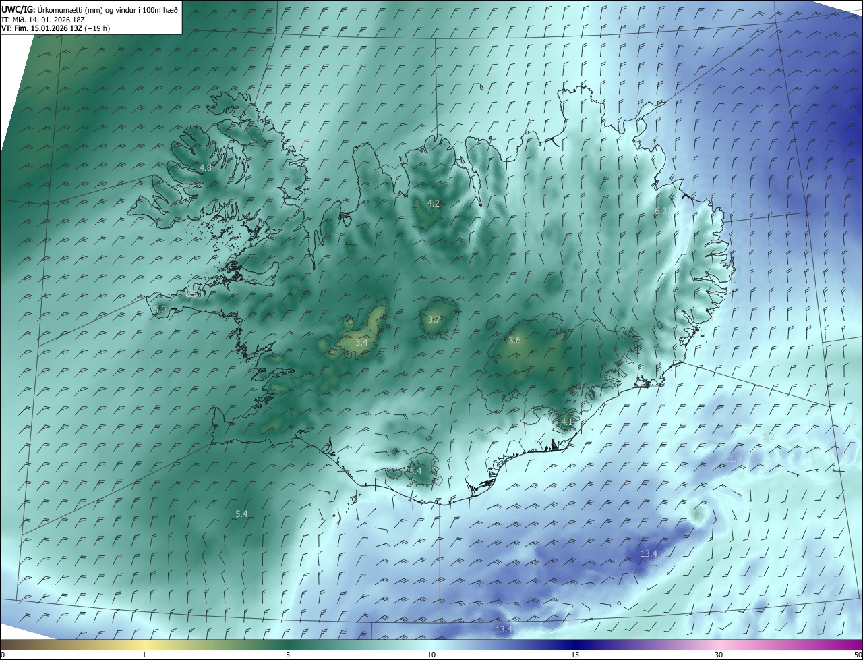Click the "6.3" value in northeast Iceland

click(x=661, y=211)
